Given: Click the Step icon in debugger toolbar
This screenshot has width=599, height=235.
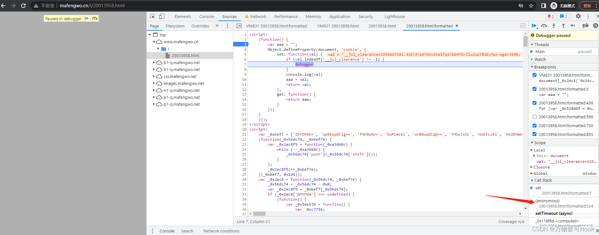Looking at the screenshot, I should [573, 26].
